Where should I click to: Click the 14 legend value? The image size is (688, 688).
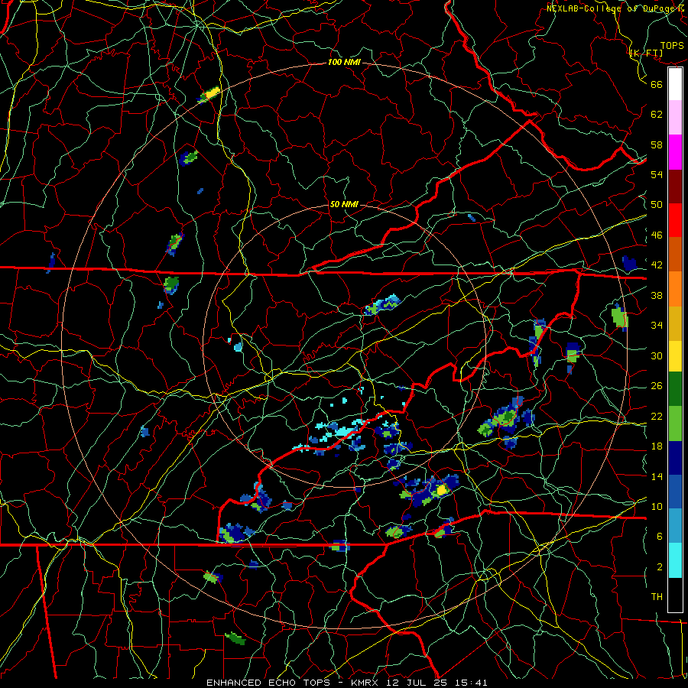click(657, 476)
